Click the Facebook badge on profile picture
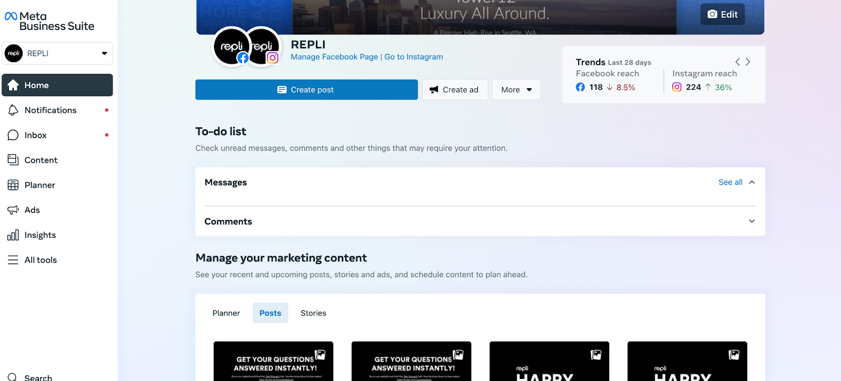Screen dimensions: 841x381 (x=243, y=58)
